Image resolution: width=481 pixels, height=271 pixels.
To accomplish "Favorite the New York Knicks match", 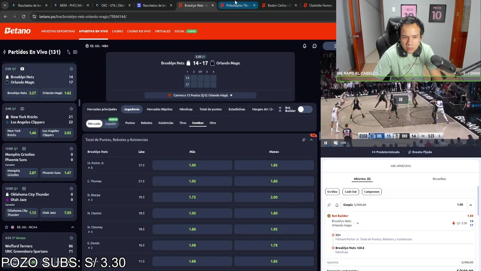I will 71,109.
